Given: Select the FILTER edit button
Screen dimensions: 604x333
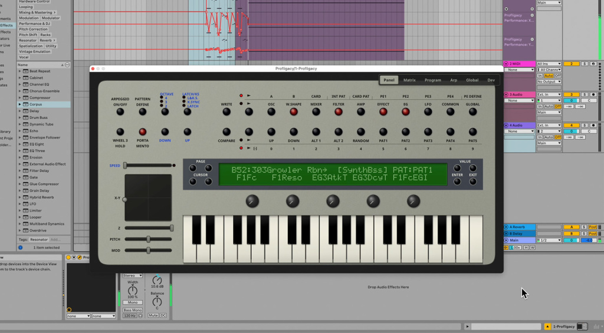Looking at the screenshot, I should (338, 112).
